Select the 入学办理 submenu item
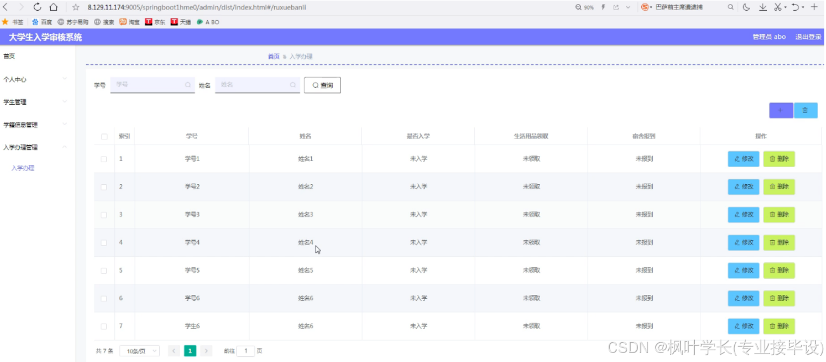The width and height of the screenshot is (826, 362). (23, 168)
